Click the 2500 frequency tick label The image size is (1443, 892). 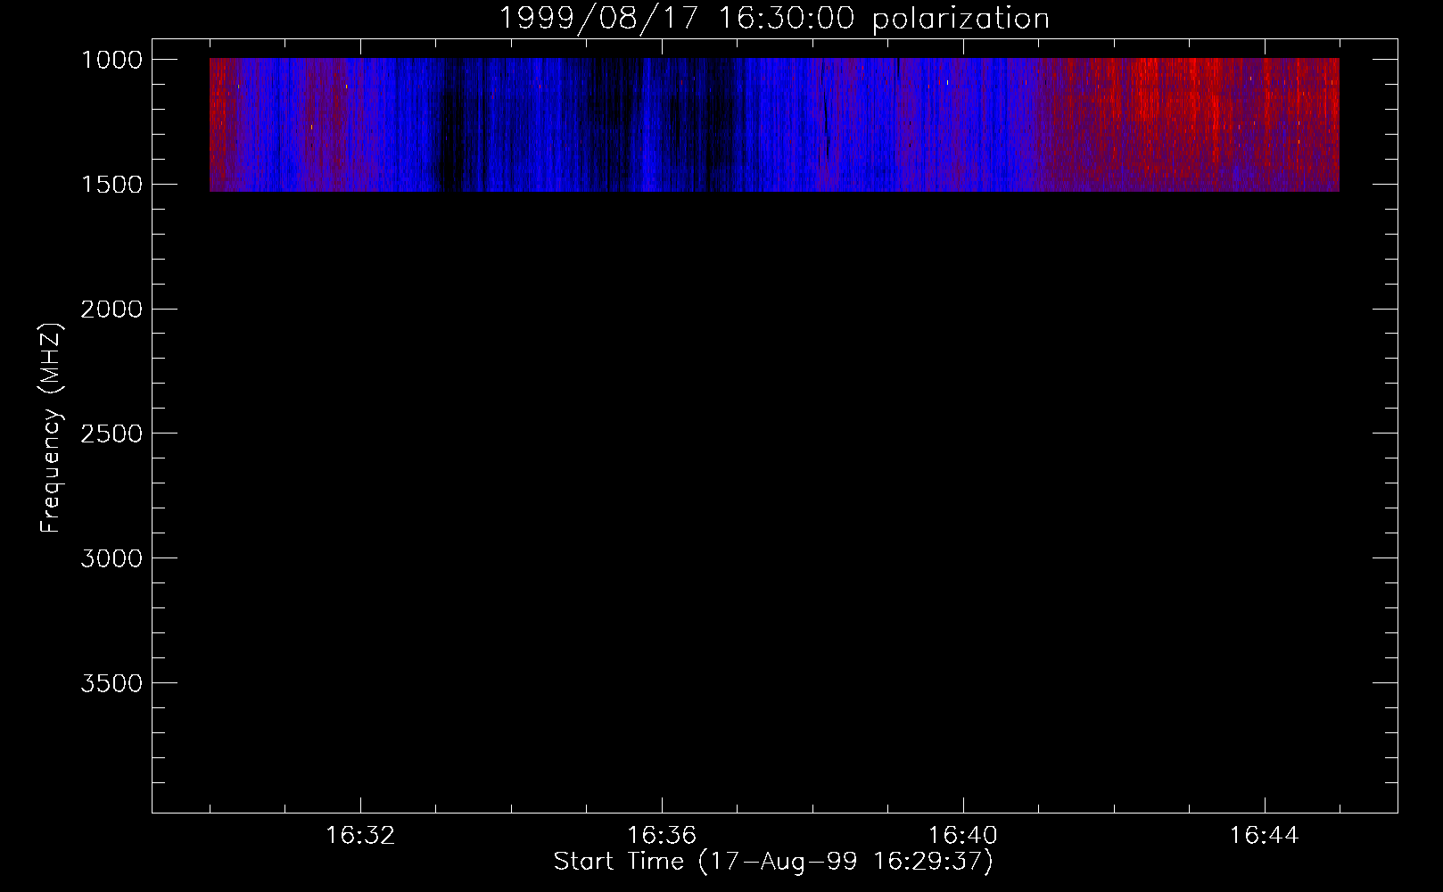111,434
